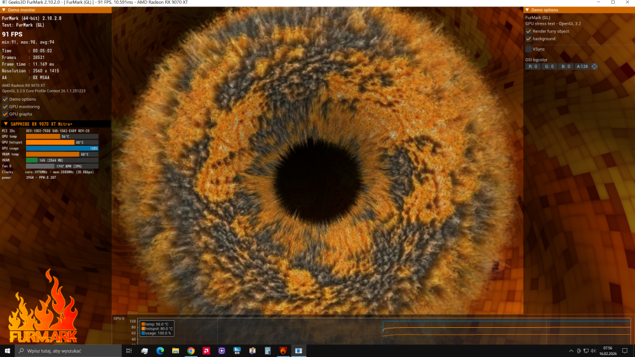Viewport: 635px width, 357px height.
Task: Click the GPU hotspot 80°C bar
Action: (62, 142)
